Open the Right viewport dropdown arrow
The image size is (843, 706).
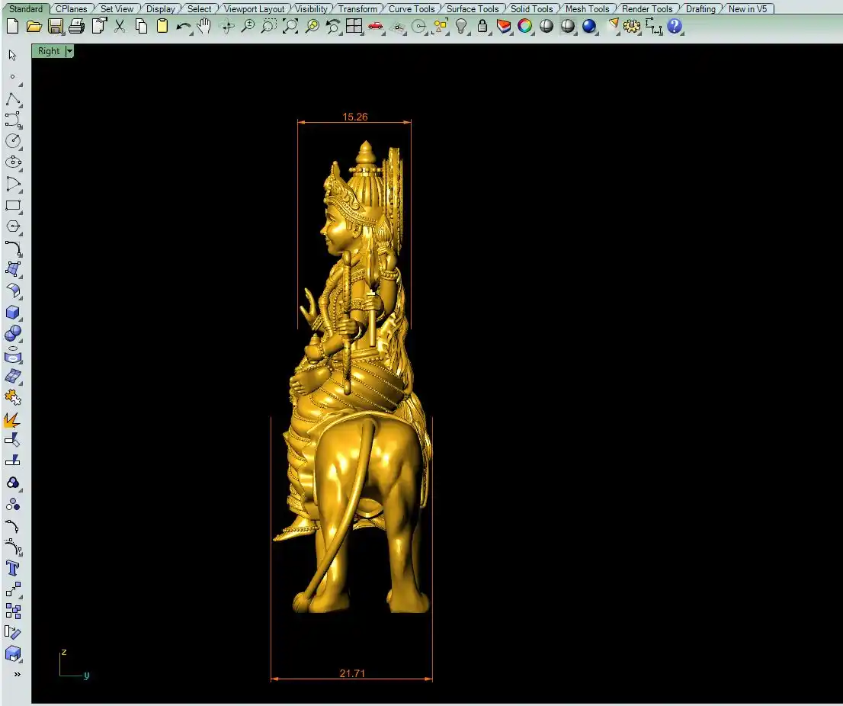point(70,51)
